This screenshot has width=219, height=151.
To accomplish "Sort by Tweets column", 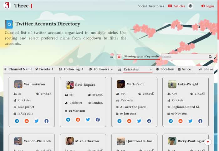I will tap(44, 69).
